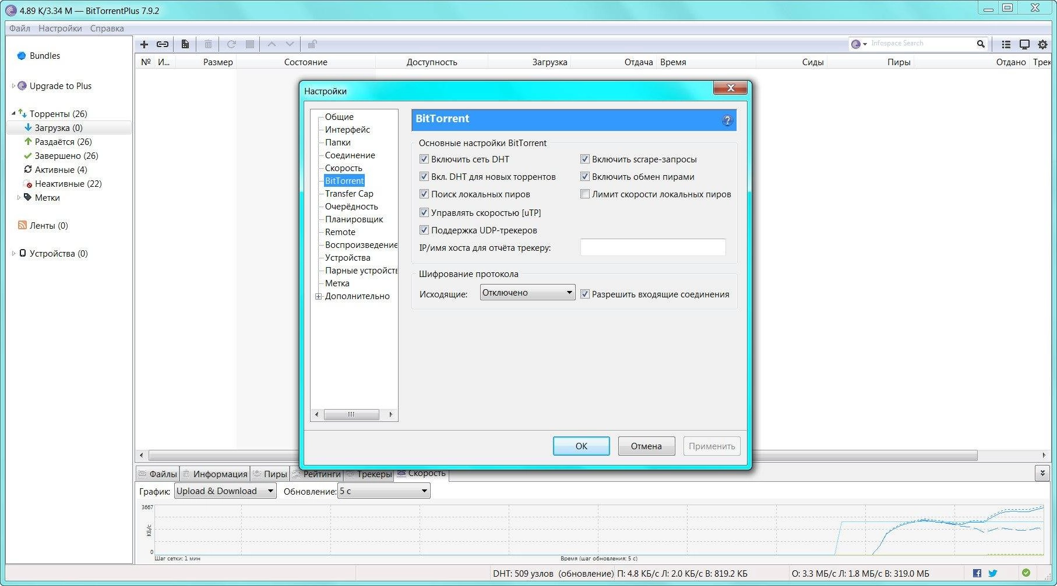Toggle Поиск локальных пиров checkbox

pos(424,194)
